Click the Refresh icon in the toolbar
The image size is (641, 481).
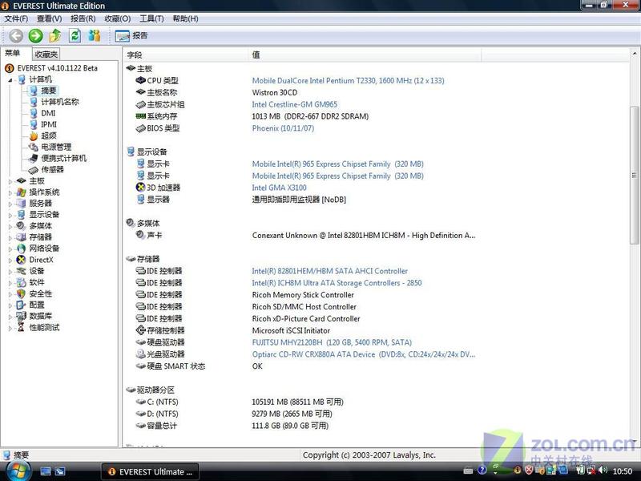(x=75, y=36)
